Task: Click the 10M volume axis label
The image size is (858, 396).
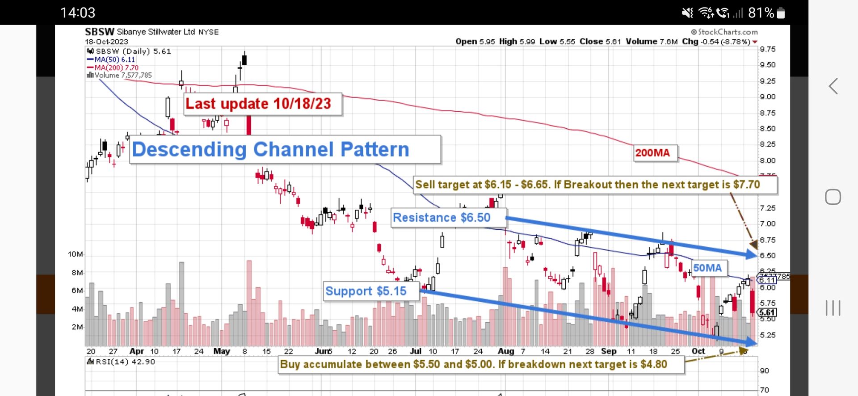Action: click(x=76, y=254)
